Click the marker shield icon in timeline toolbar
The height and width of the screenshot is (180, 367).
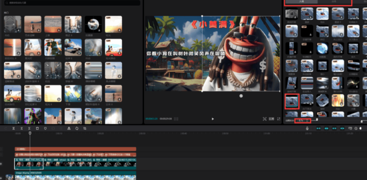pyautogui.click(x=45, y=128)
